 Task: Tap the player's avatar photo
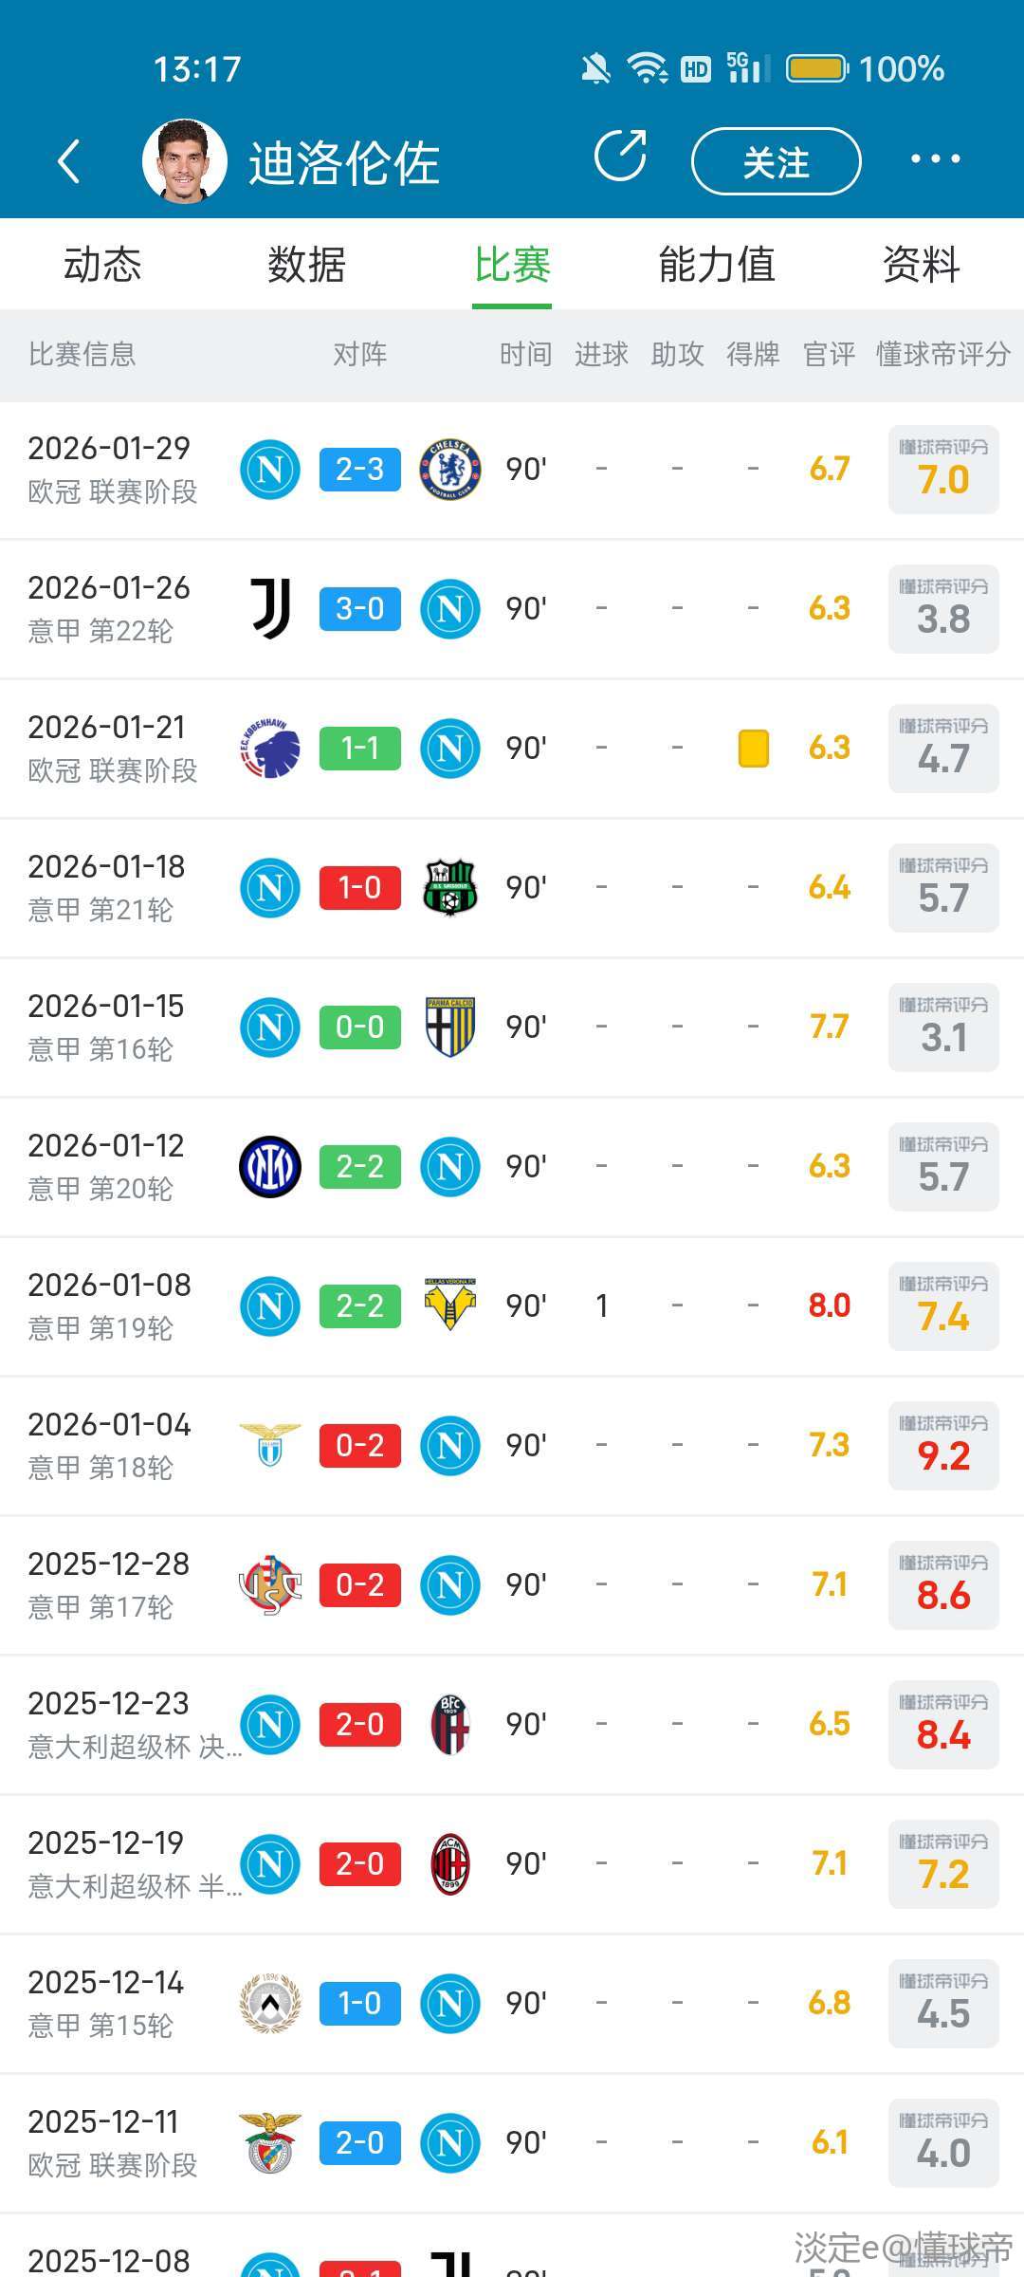[x=184, y=160]
